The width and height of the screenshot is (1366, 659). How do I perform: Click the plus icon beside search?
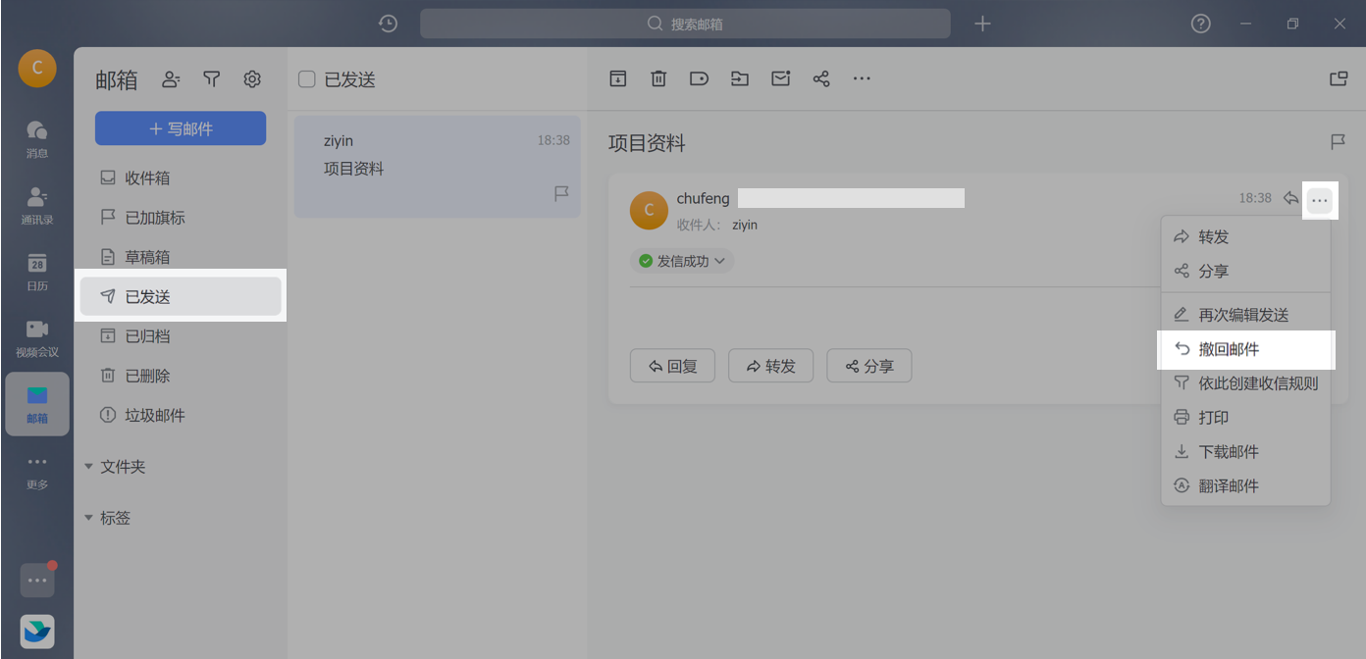[x=982, y=24]
